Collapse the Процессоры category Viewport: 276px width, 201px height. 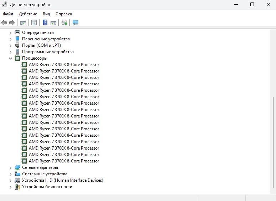click(11, 58)
